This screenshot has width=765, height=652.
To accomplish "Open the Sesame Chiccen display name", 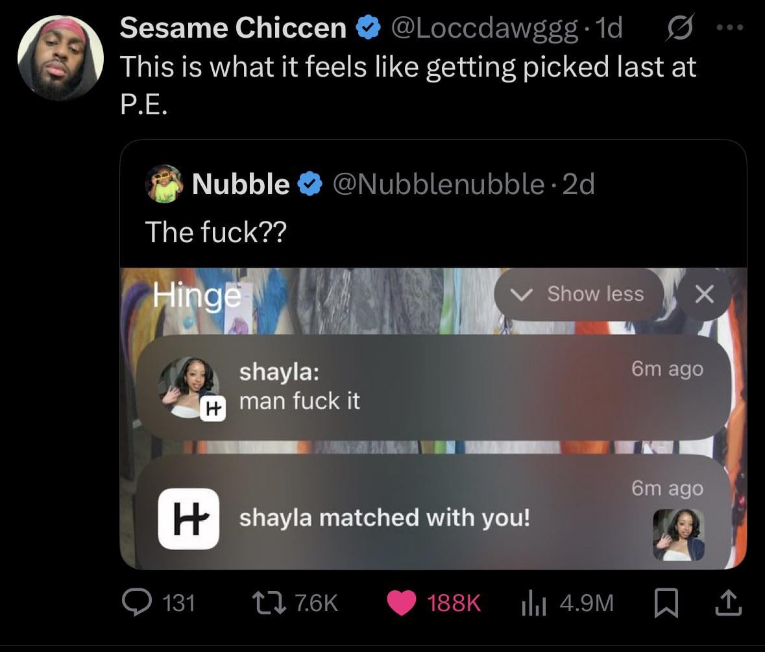I will point(233,28).
